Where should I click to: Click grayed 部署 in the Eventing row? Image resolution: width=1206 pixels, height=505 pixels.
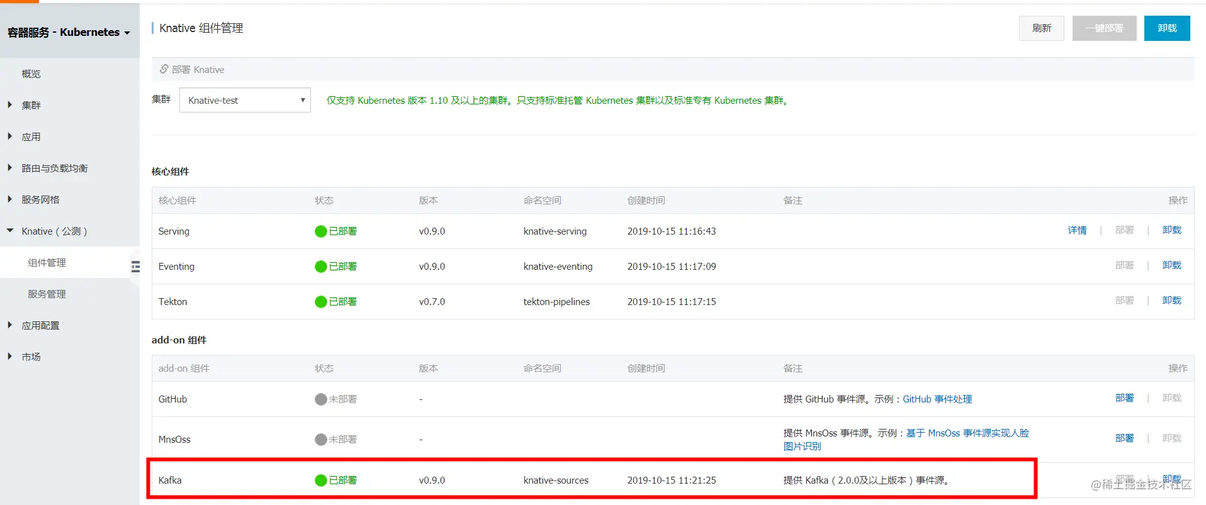1124,265
